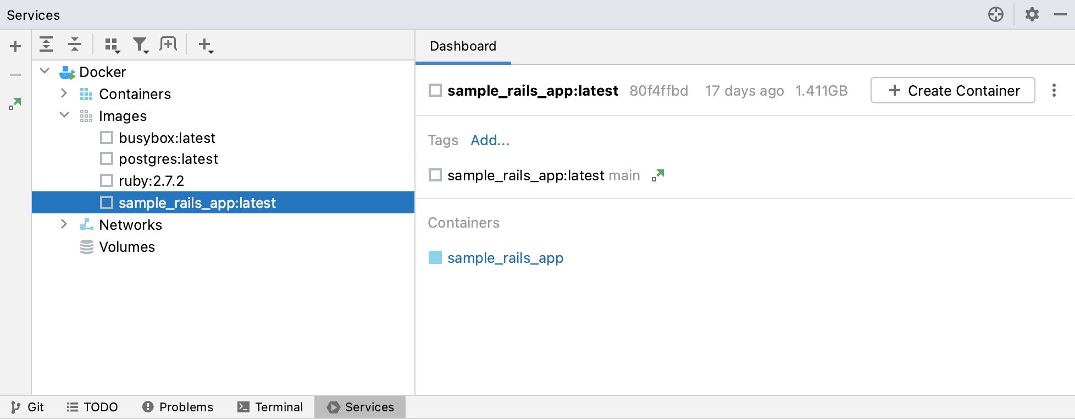Select the busybox:latest image
The height and width of the screenshot is (419, 1075).
click(167, 137)
